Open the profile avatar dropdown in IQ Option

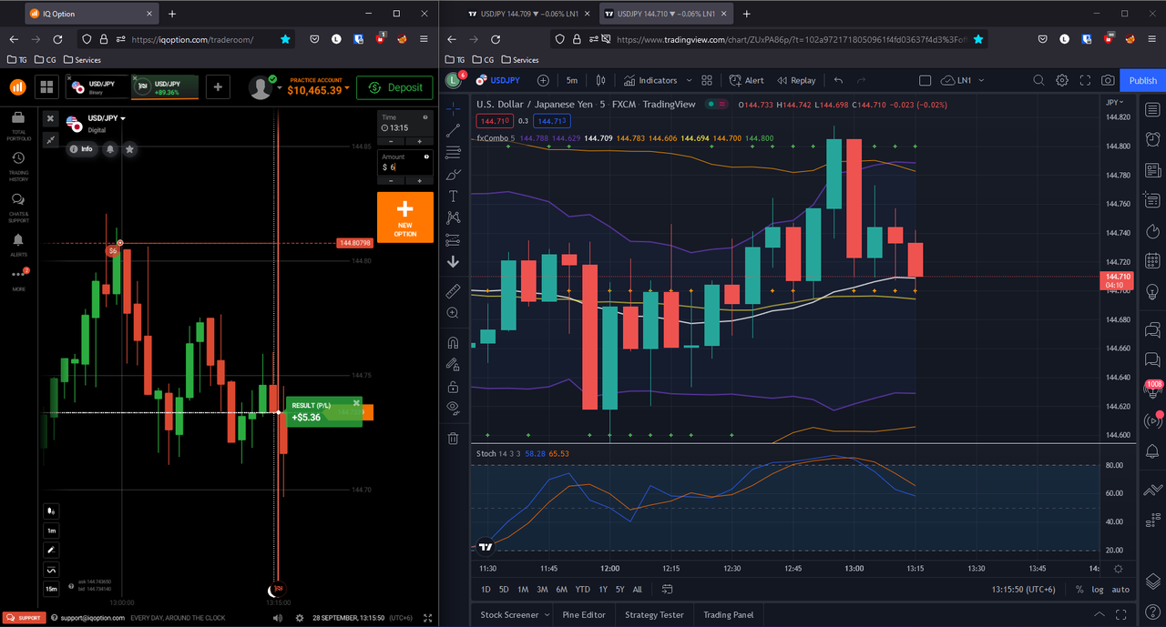pos(263,87)
